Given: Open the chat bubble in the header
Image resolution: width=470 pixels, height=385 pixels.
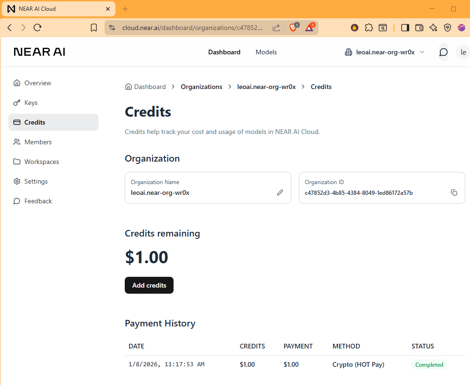Looking at the screenshot, I should coord(443,52).
